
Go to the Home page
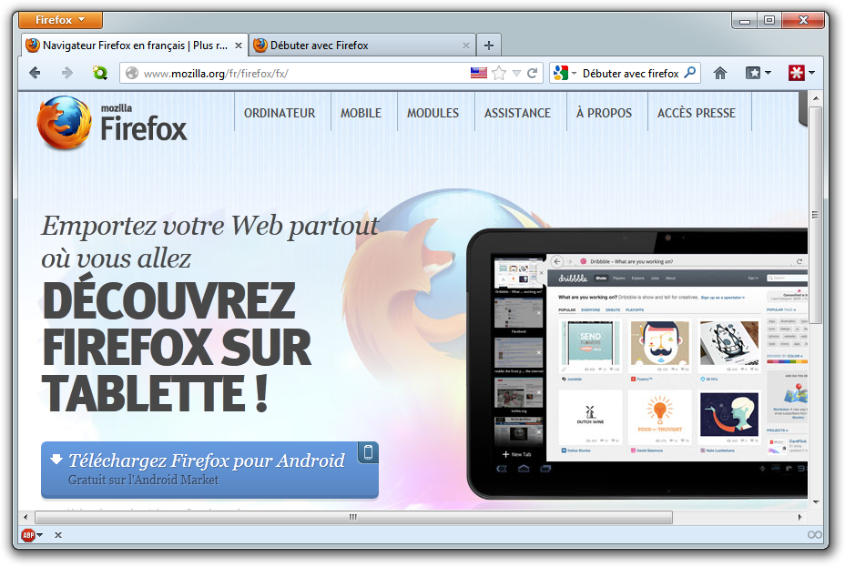point(720,73)
